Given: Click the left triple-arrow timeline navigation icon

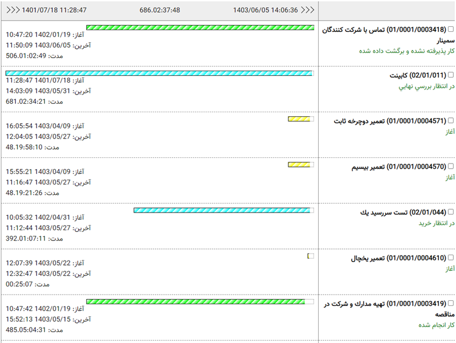Looking at the screenshot, I should click(x=12, y=10).
